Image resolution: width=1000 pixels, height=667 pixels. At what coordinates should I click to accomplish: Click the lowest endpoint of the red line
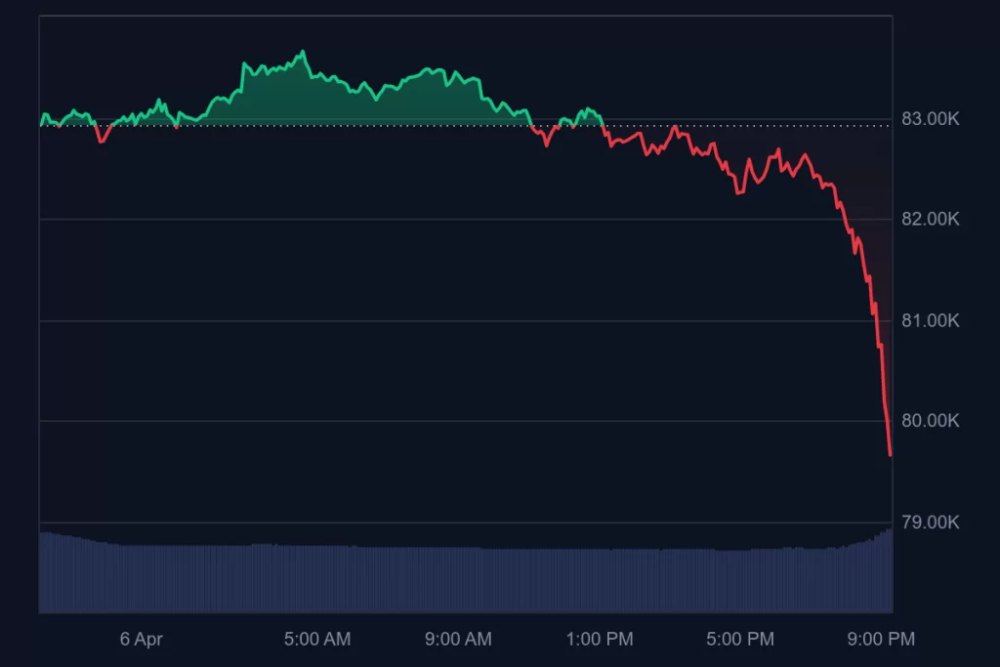point(890,454)
